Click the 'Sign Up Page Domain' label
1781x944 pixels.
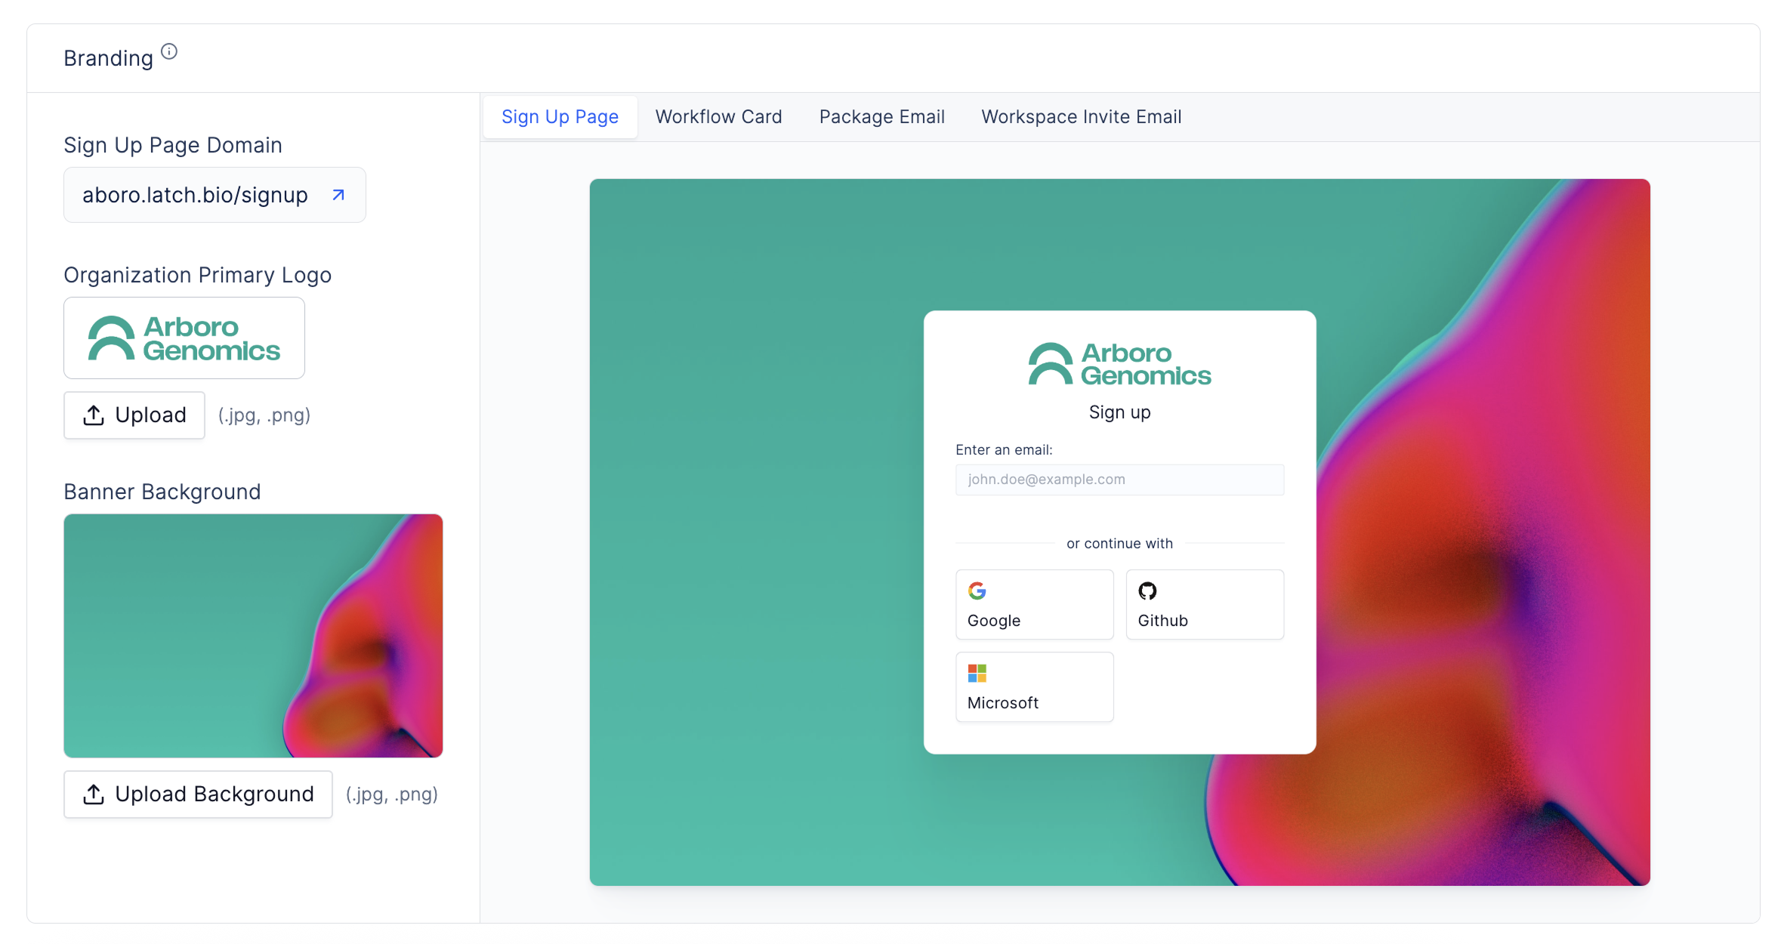(173, 145)
